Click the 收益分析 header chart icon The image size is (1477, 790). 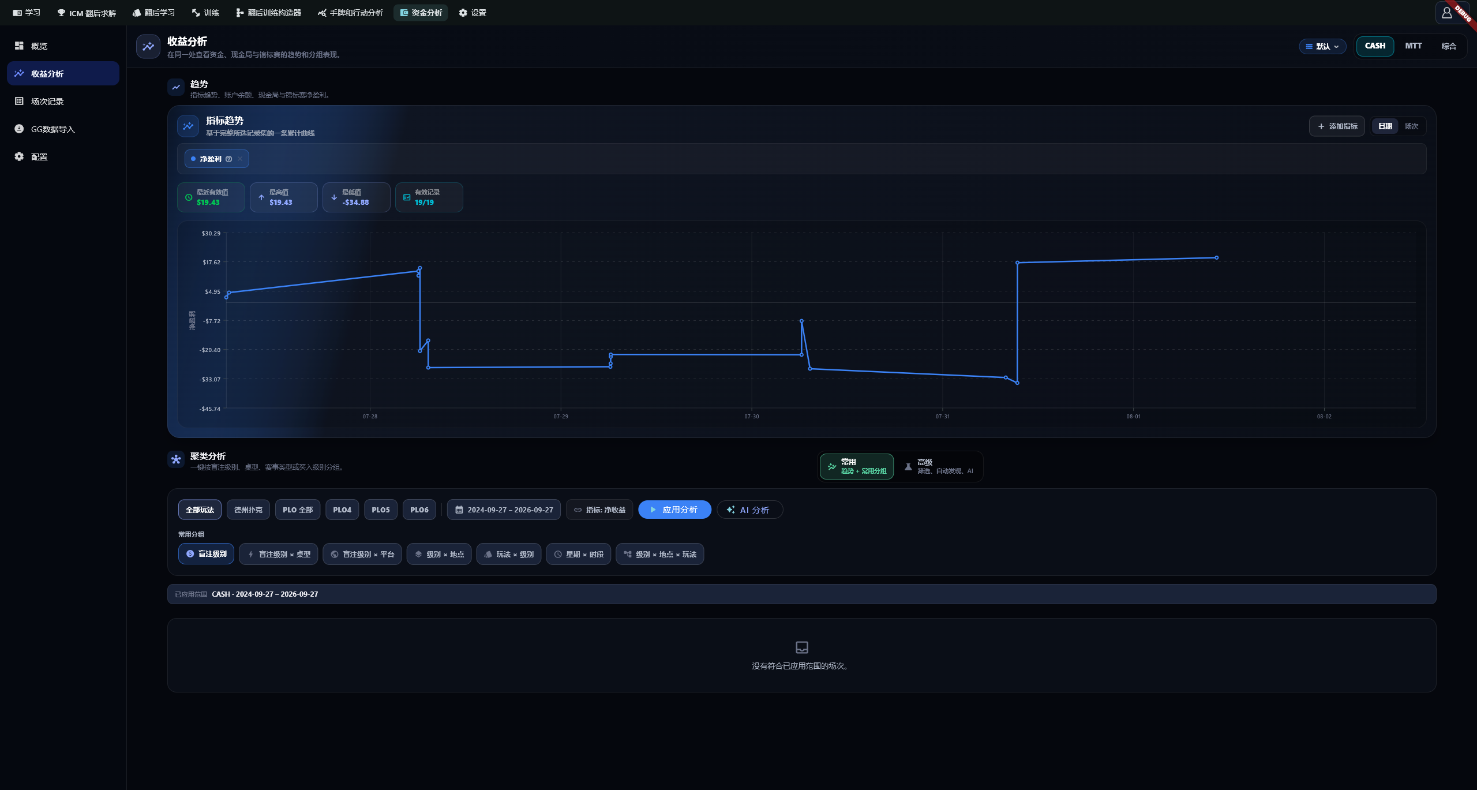[148, 47]
